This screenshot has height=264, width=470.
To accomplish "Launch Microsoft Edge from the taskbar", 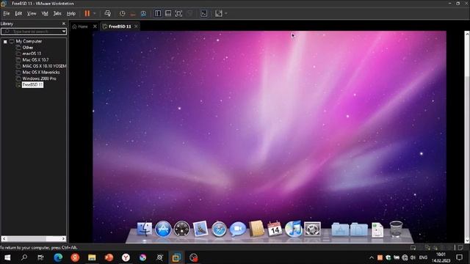I will pos(58,257).
